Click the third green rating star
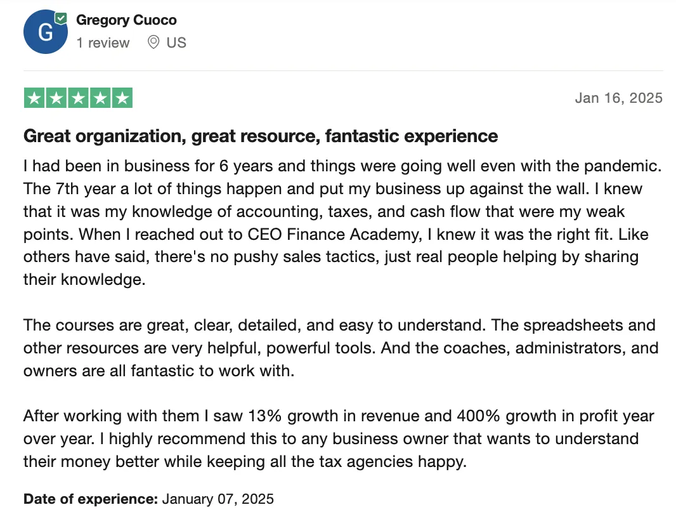This screenshot has width=676, height=519. 78,98
